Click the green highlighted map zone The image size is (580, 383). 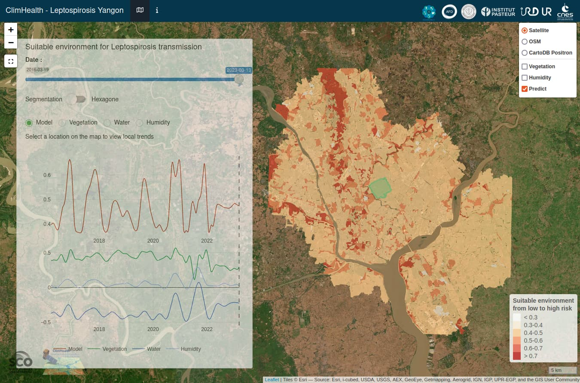pyautogui.click(x=380, y=188)
